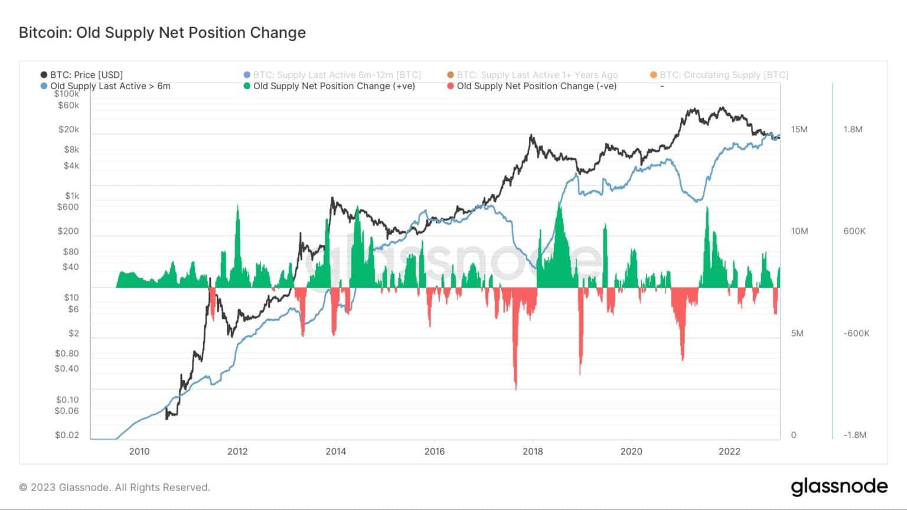Click the -600K net position axis label
The width and height of the screenshot is (907, 510).
856,334
